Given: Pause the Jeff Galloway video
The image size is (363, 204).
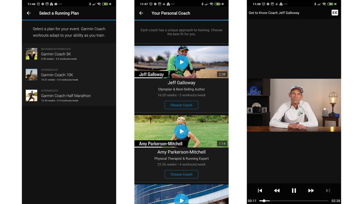Looking at the screenshot, I should pos(294,190).
